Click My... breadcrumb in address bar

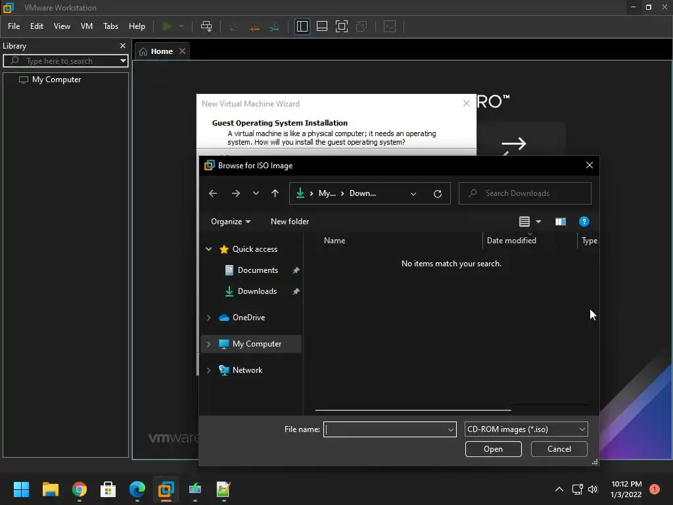(x=327, y=193)
